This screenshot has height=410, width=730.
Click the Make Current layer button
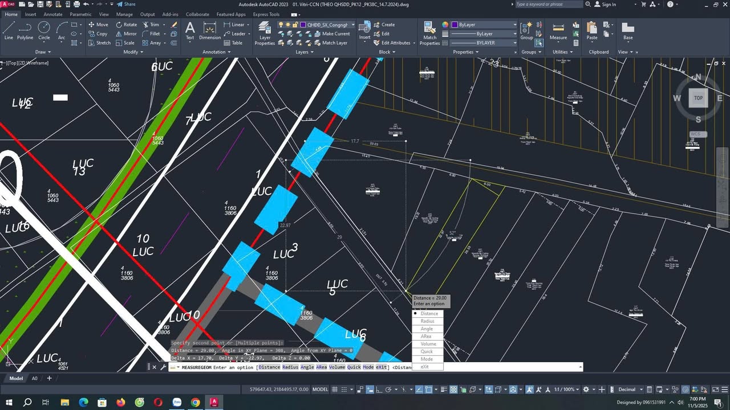[x=336, y=34]
